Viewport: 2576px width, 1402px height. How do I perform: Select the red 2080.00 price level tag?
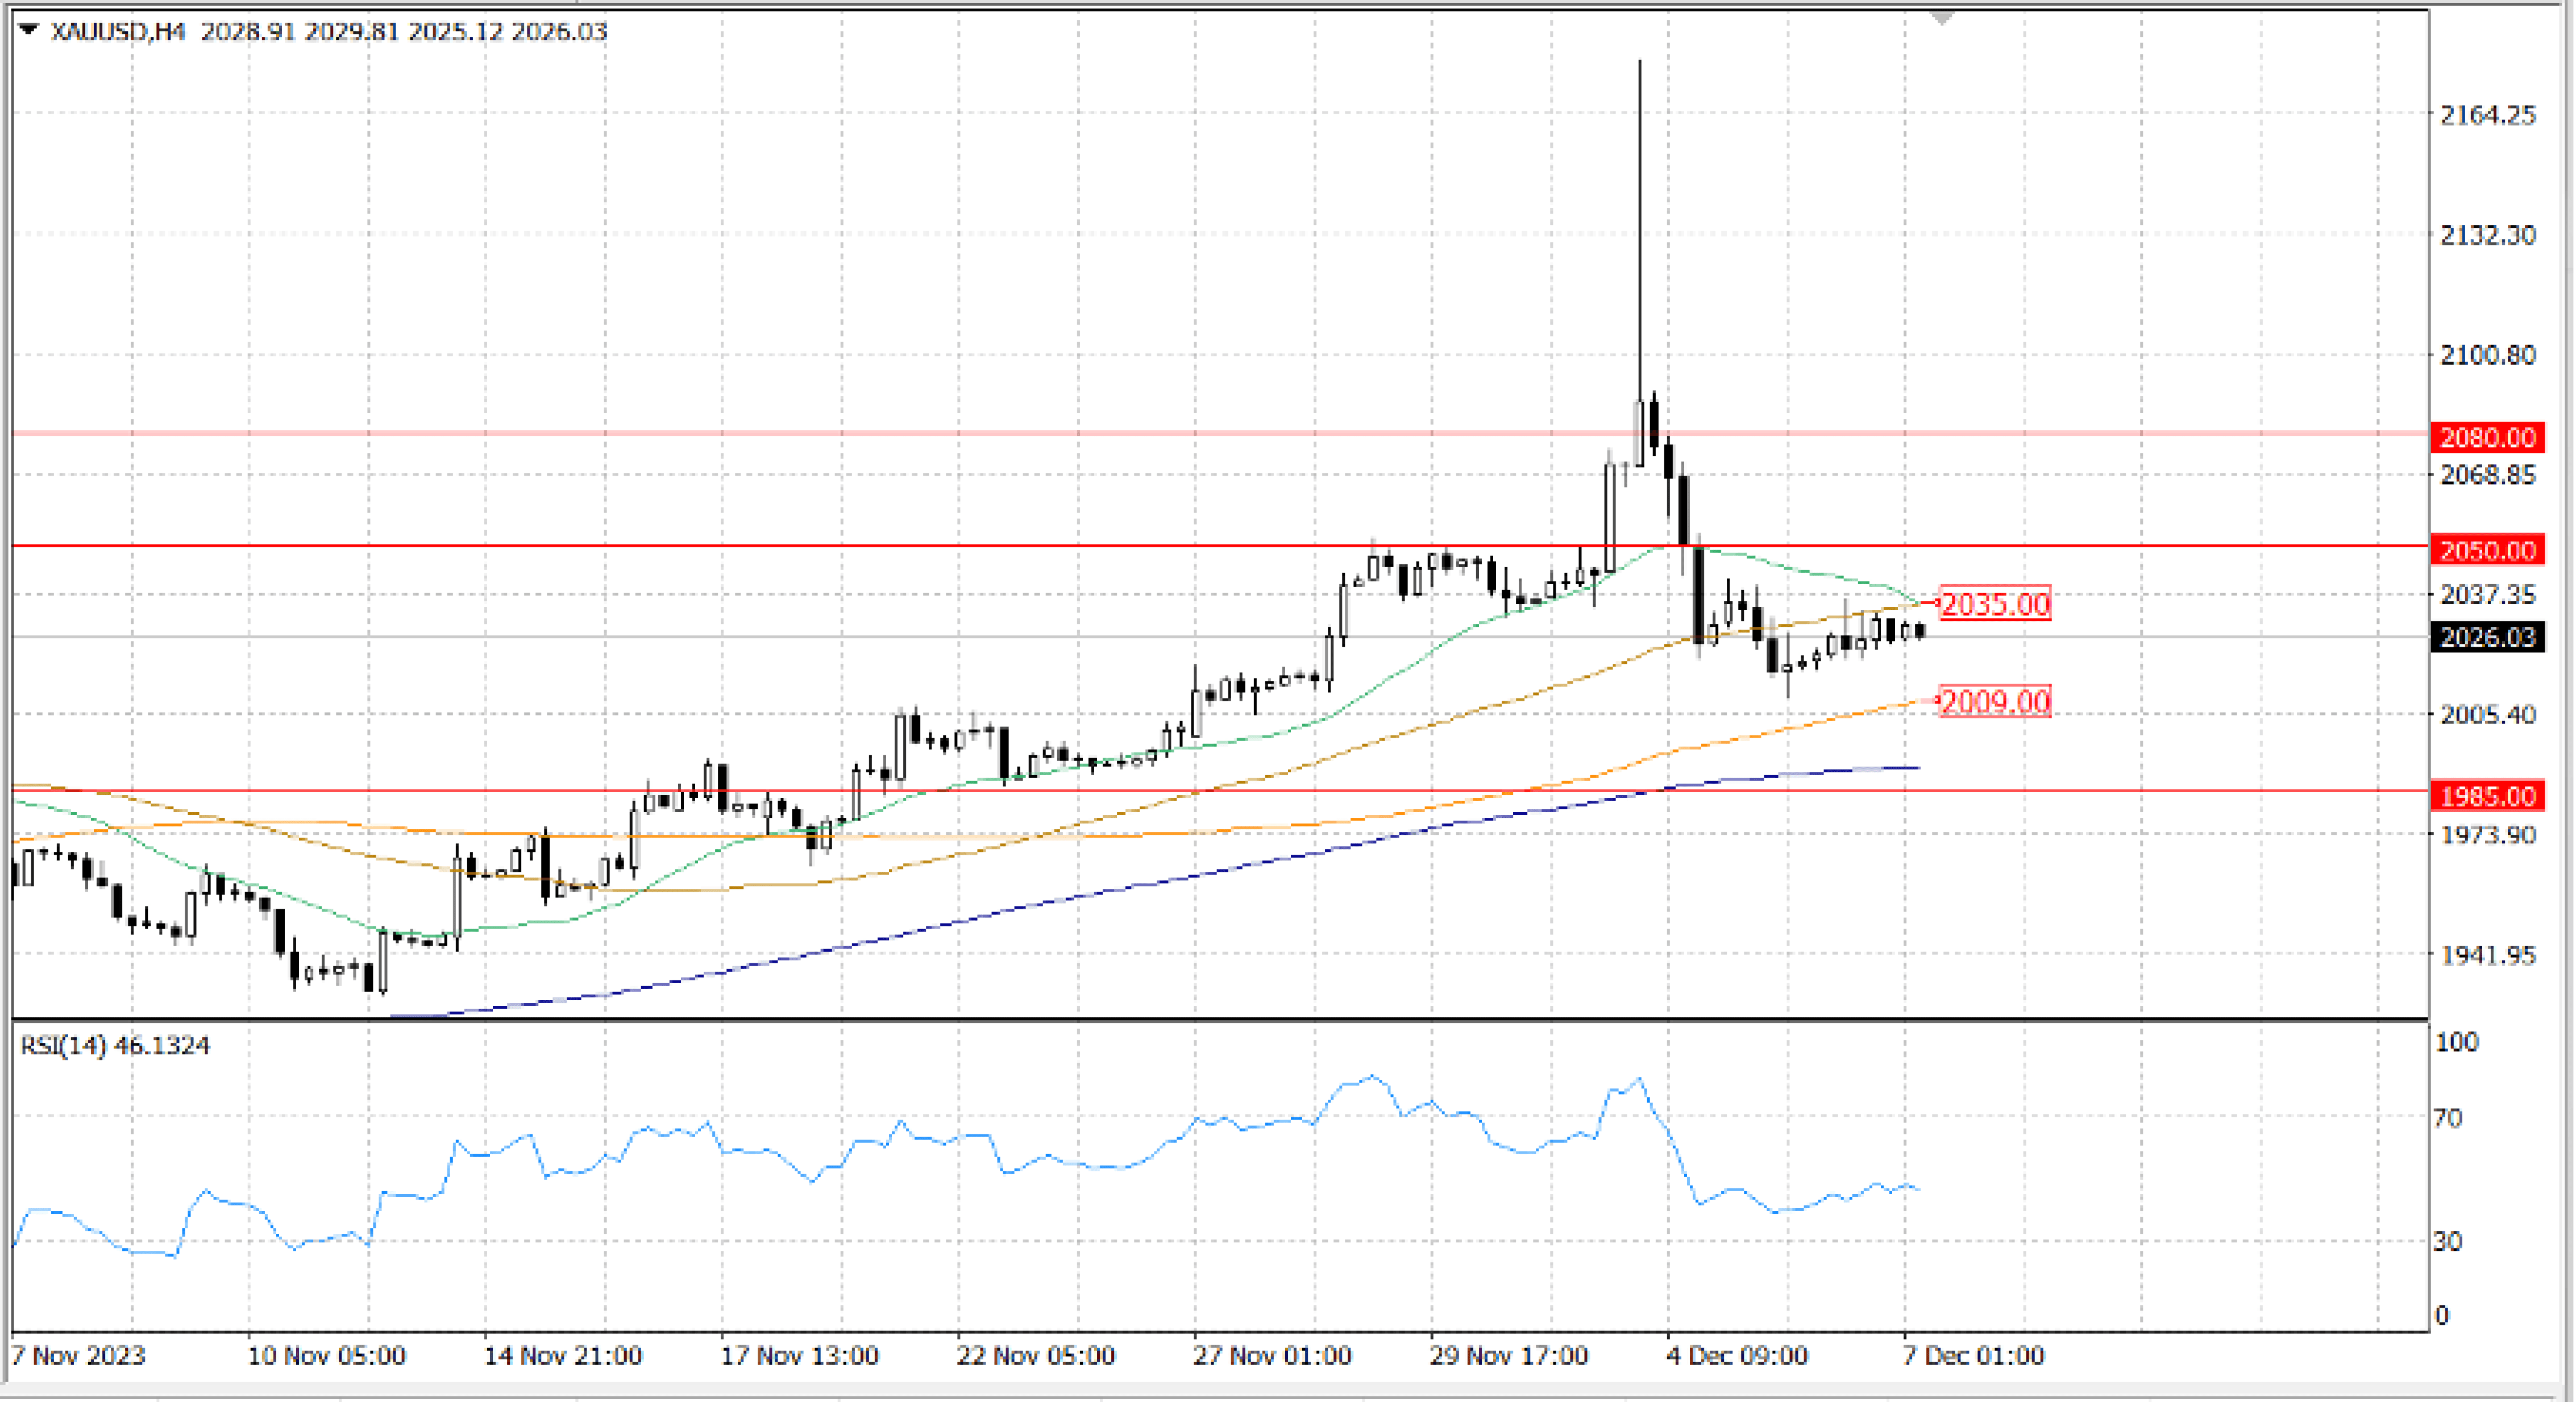click(2487, 437)
